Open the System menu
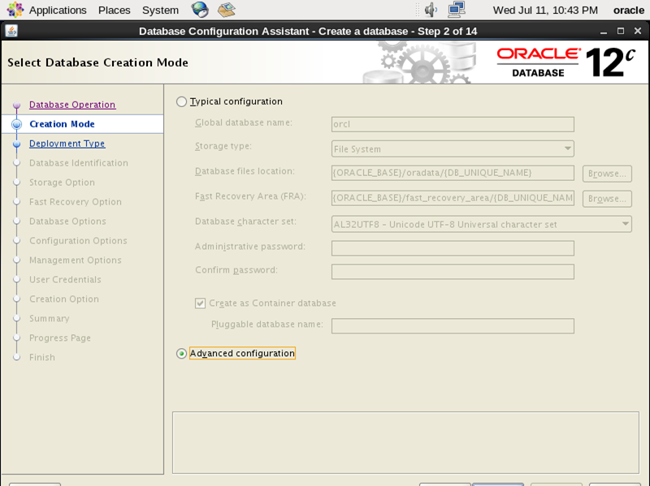This screenshot has width=650, height=486. pos(160,10)
